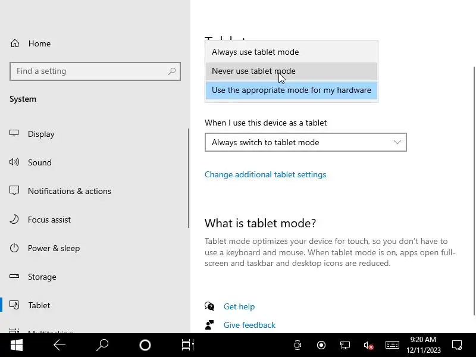Open Always switch to tablet mode dropdown
The height and width of the screenshot is (357, 476).
click(x=306, y=142)
